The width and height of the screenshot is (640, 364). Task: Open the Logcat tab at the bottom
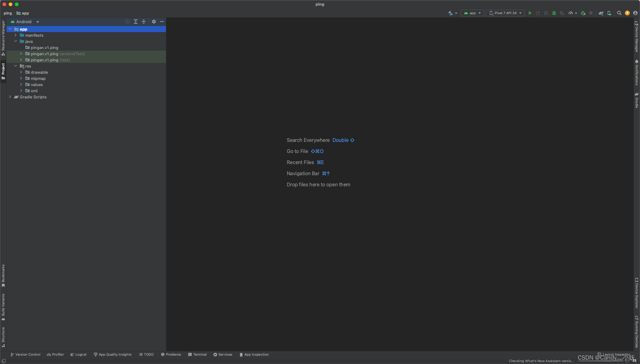click(78, 354)
